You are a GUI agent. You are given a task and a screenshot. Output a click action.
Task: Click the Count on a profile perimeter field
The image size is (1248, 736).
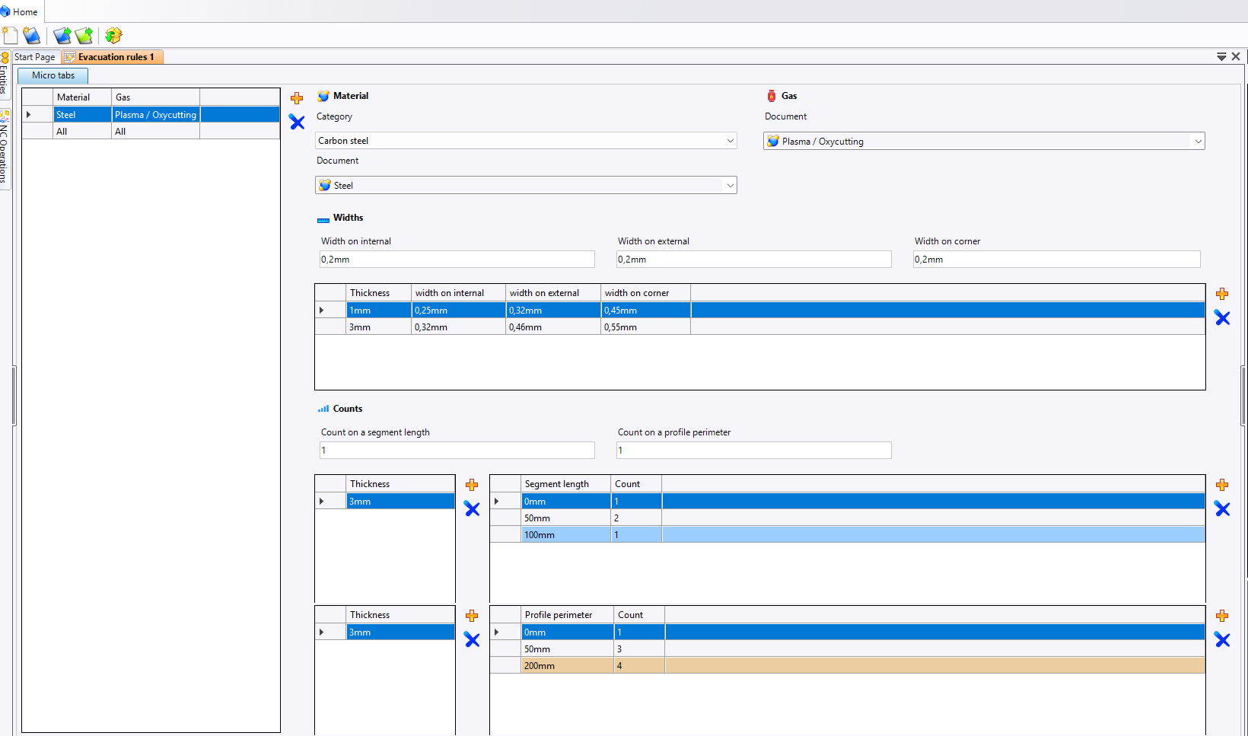(753, 451)
